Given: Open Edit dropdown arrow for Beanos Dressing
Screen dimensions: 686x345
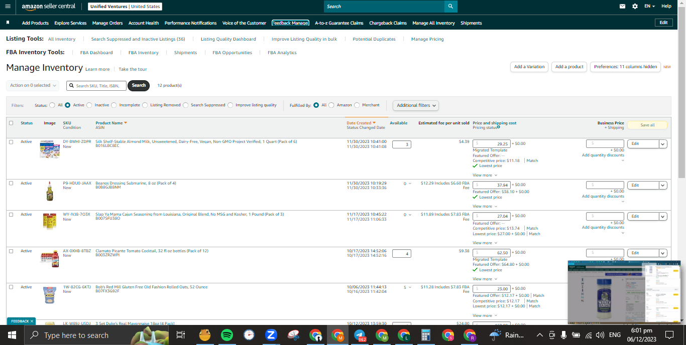Looking at the screenshot, I should coord(663,186).
